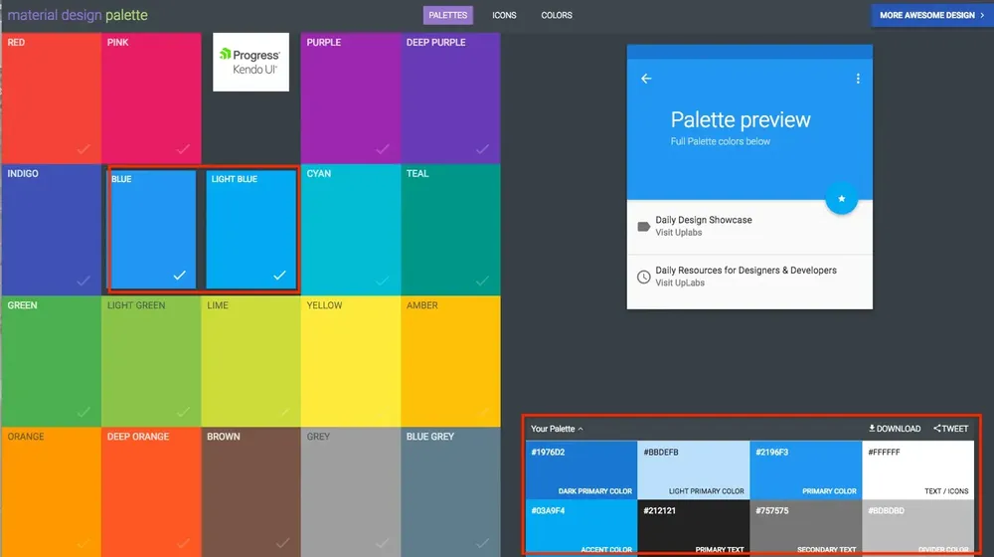Select the Green color tile
Viewport: 994px width, 557px height.
tap(51, 361)
